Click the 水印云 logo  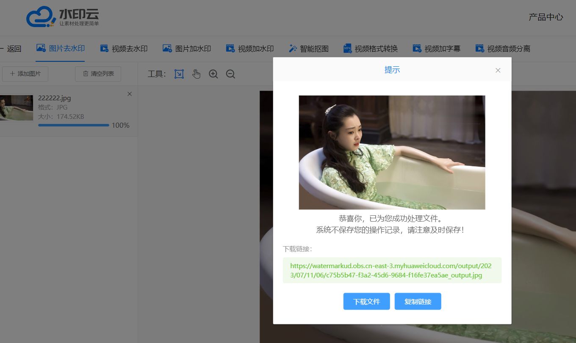point(63,17)
